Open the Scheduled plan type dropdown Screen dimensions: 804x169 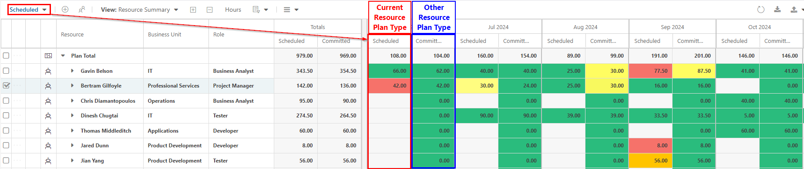29,10
